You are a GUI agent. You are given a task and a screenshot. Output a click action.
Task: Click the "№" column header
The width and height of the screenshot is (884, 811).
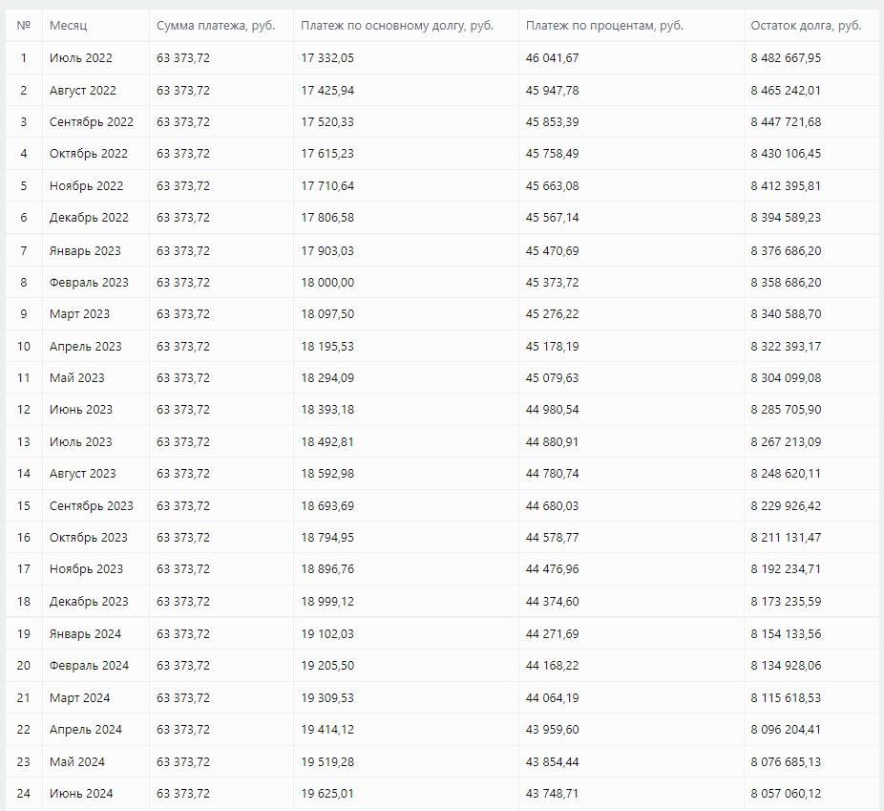(24, 26)
